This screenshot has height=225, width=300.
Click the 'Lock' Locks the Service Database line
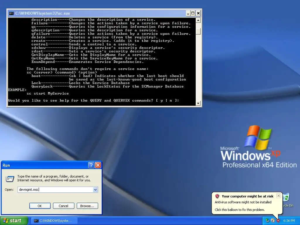point(81,83)
